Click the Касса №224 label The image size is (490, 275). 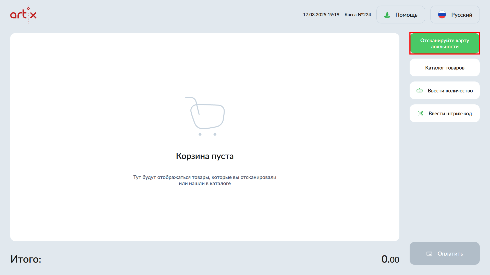click(x=358, y=15)
